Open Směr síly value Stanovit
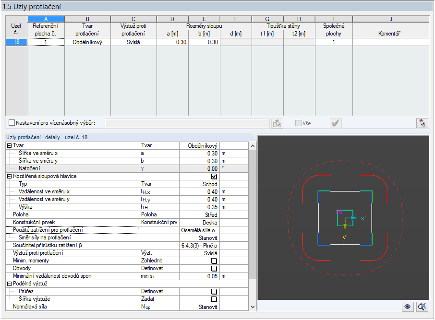The width and height of the screenshot is (435, 320). [x=199, y=238]
